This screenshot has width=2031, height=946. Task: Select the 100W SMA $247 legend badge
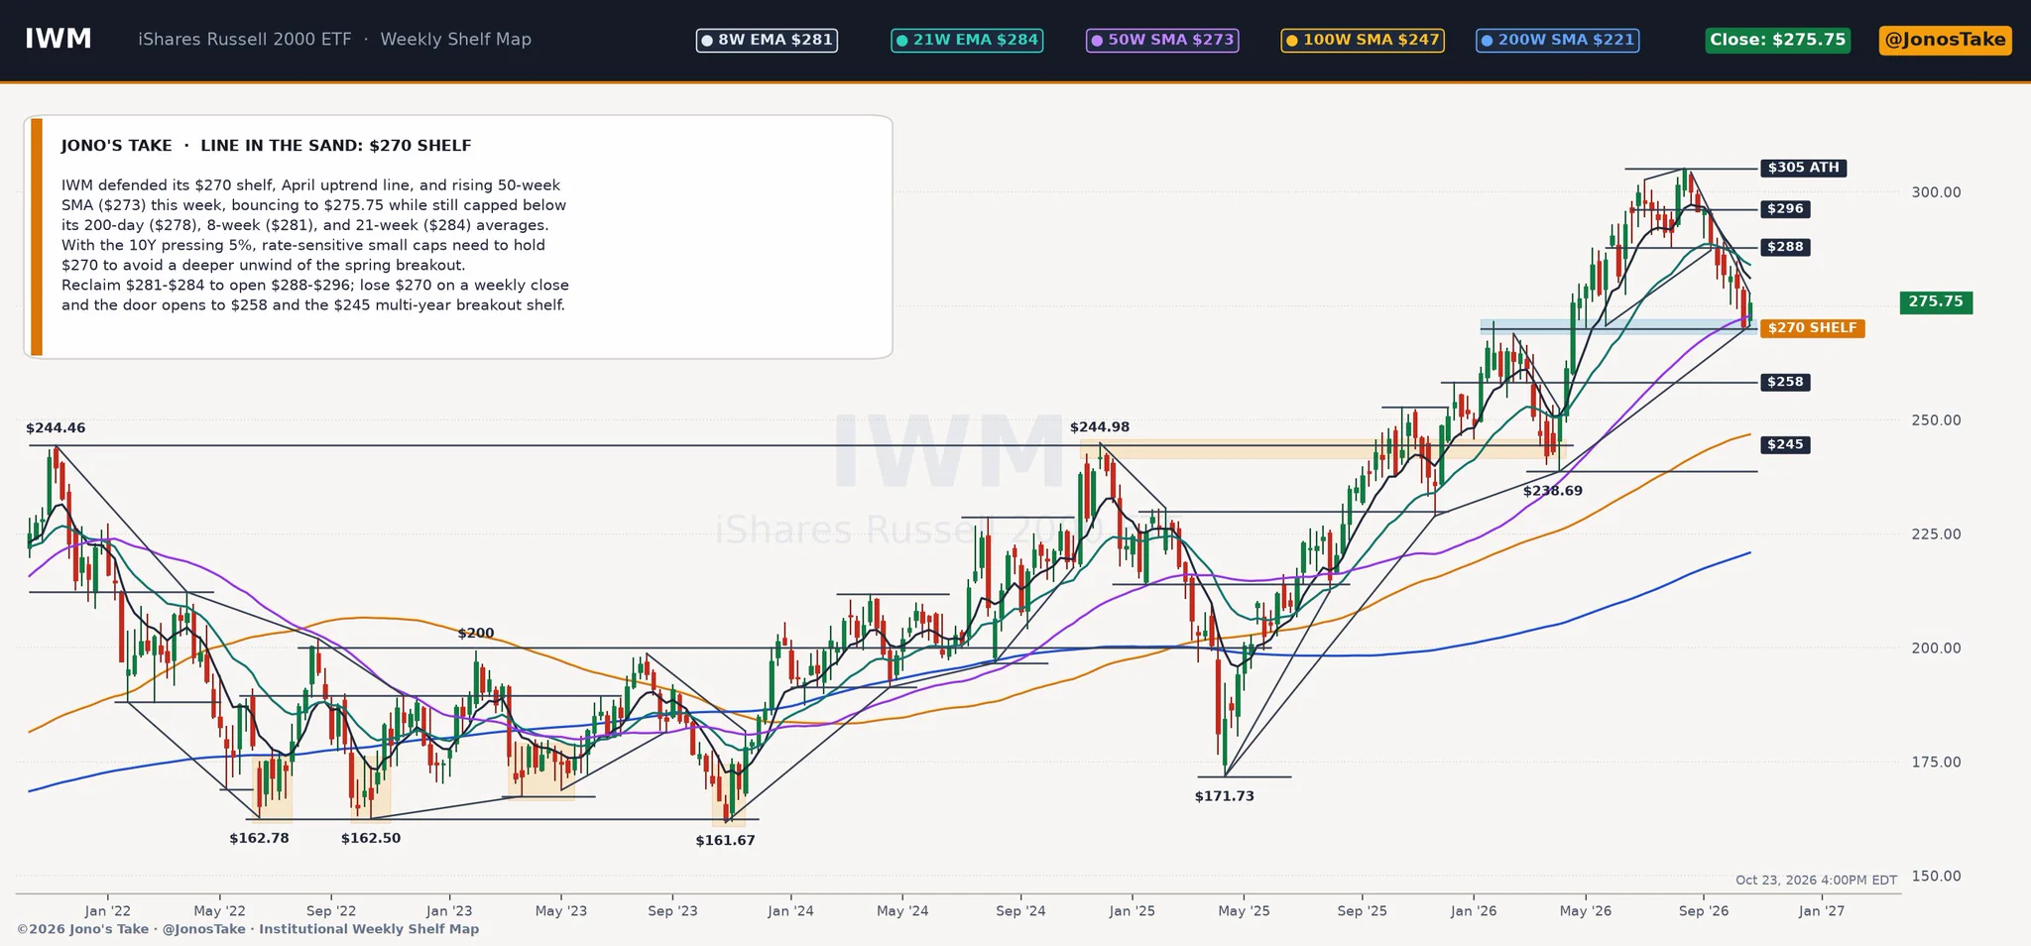(x=1363, y=41)
